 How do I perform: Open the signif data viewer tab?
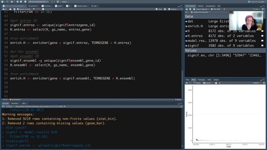(59, 6)
